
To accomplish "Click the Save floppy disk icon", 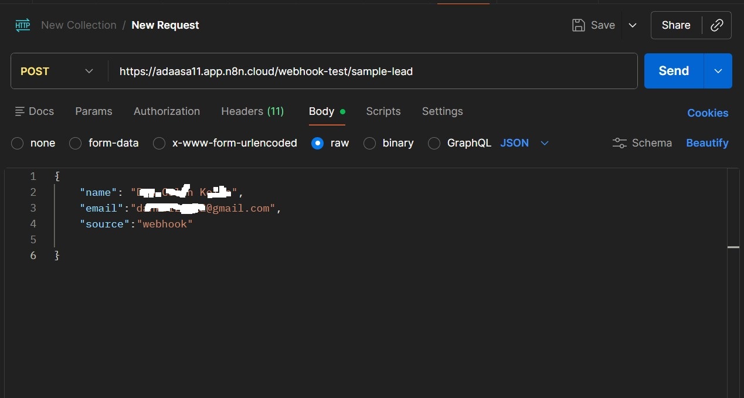I will coord(579,25).
